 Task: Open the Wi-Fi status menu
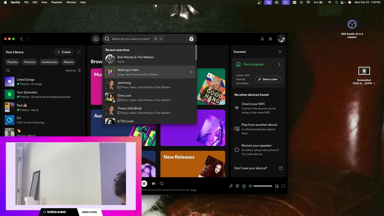point(330,2)
